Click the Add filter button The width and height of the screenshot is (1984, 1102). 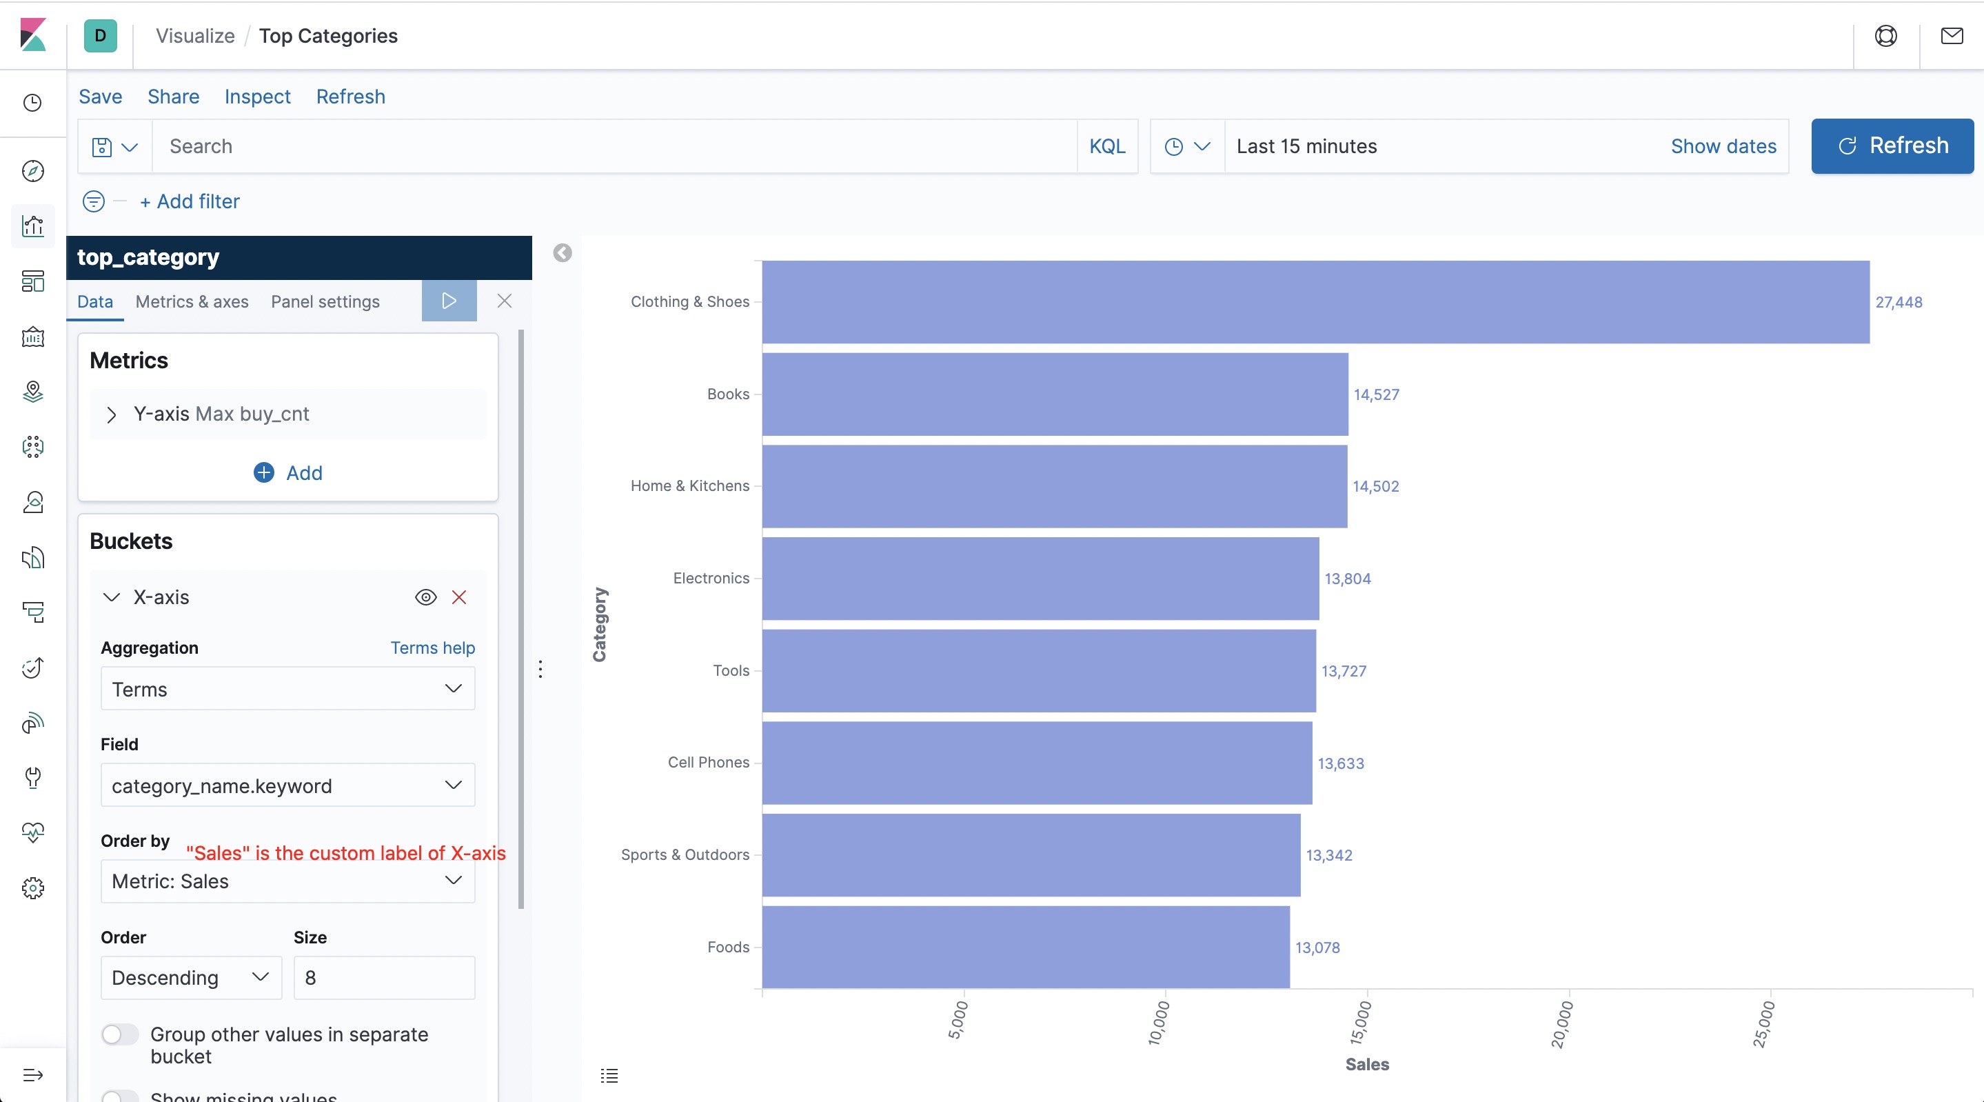[x=188, y=199]
